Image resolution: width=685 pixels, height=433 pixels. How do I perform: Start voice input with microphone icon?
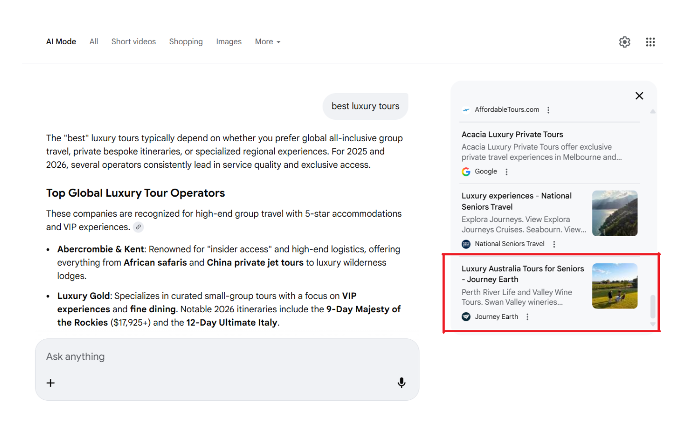(x=401, y=383)
